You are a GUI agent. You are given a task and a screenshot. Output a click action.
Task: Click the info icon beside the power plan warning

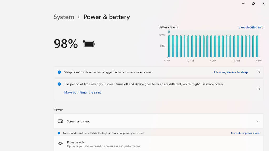point(59,133)
